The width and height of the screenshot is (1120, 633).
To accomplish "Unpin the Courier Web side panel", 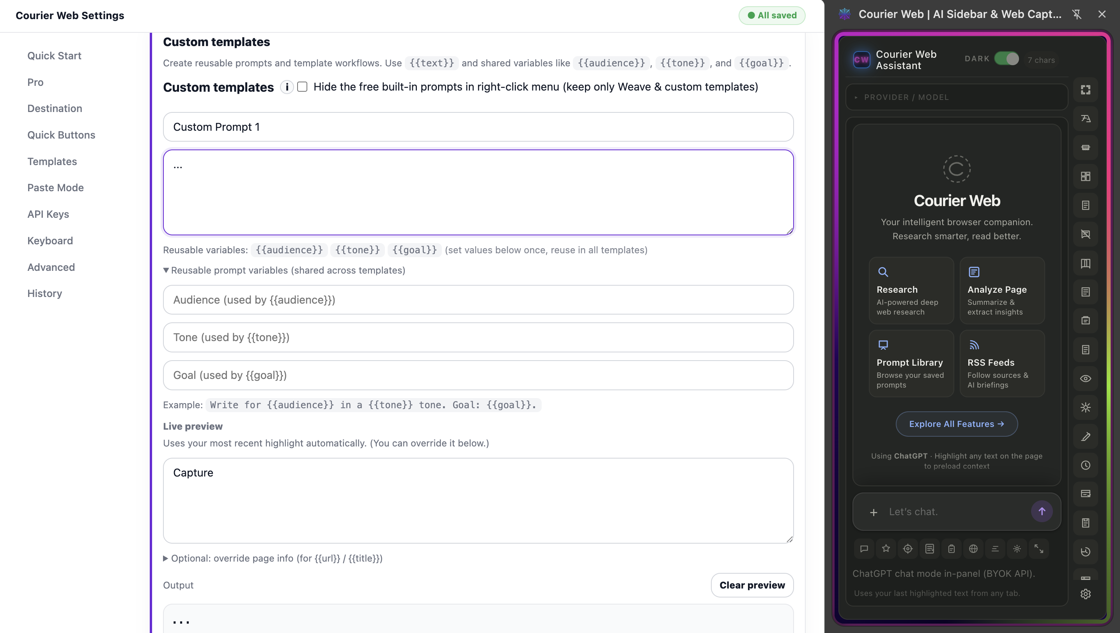I will pyautogui.click(x=1077, y=14).
